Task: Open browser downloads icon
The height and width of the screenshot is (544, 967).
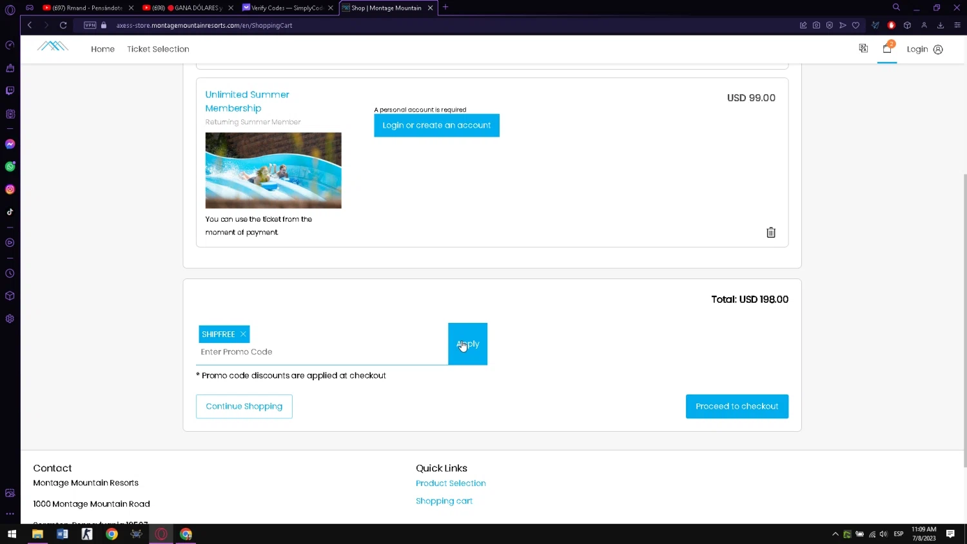Action: (941, 25)
